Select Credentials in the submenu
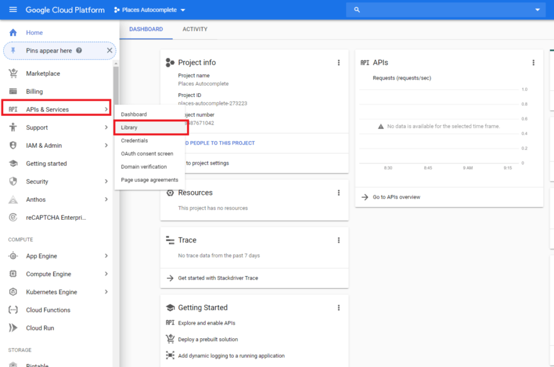This screenshot has height=367, width=554. pos(134,141)
